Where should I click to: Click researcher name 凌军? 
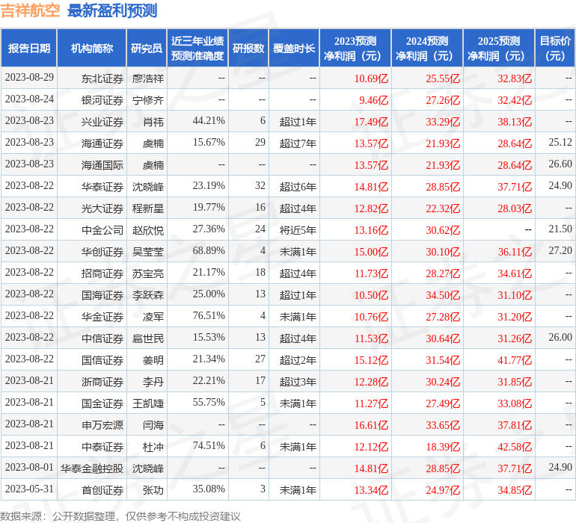coord(153,317)
